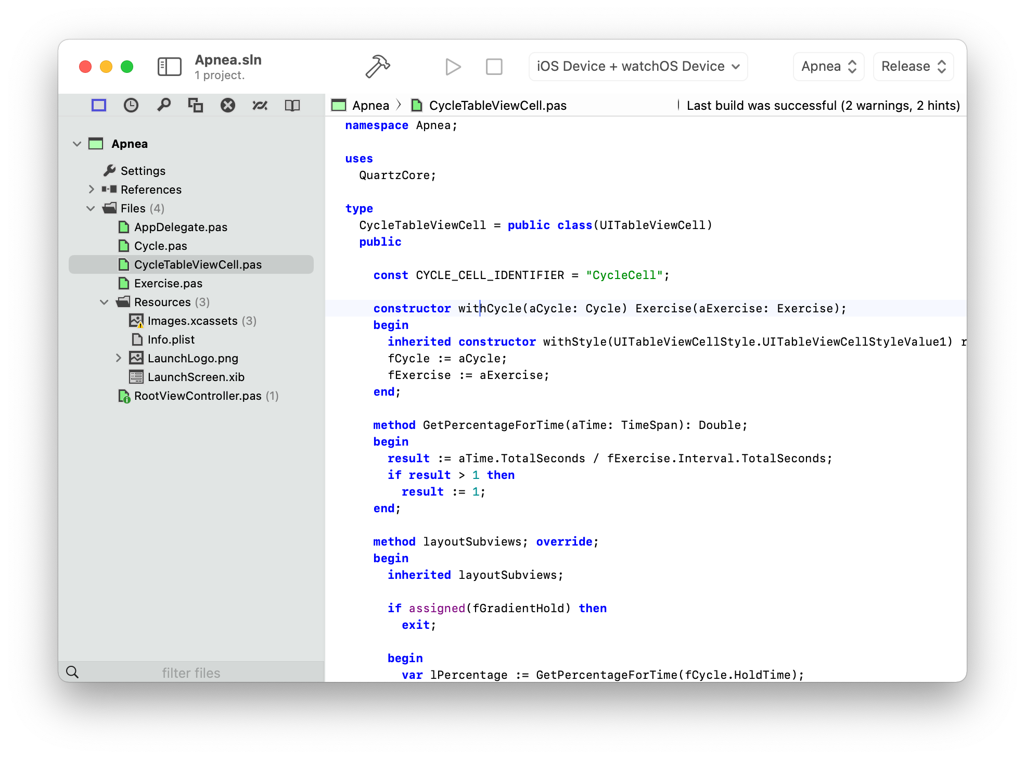The width and height of the screenshot is (1025, 759).
Task: Collapse the Resources folder
Action: pos(104,302)
